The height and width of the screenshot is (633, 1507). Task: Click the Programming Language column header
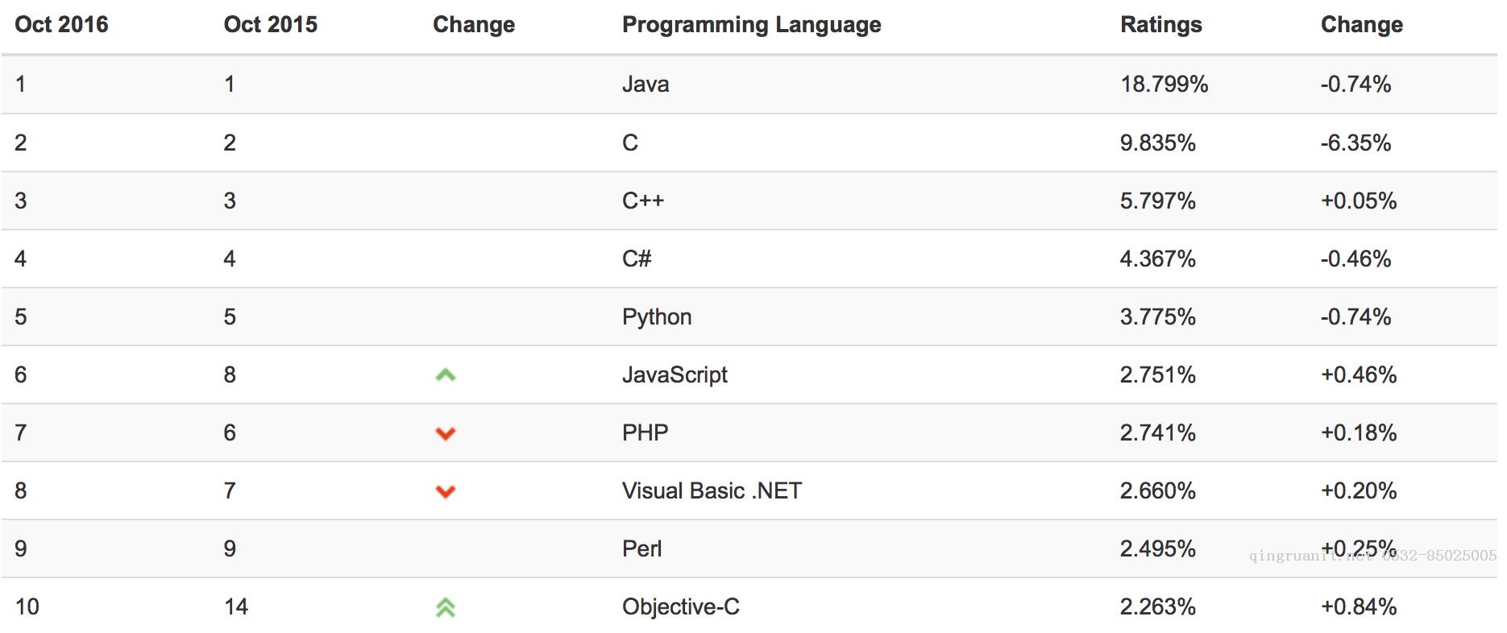pos(751,24)
